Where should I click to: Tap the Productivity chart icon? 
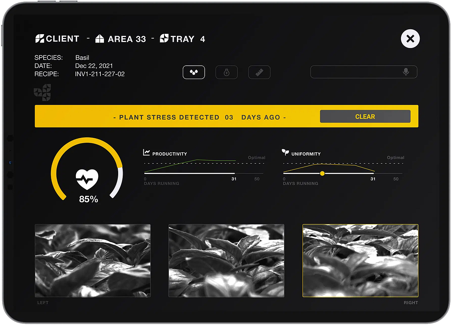point(147,152)
